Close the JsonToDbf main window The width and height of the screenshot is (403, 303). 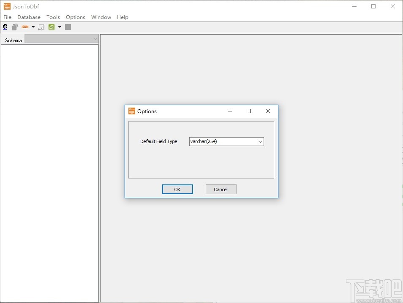tap(393, 6)
